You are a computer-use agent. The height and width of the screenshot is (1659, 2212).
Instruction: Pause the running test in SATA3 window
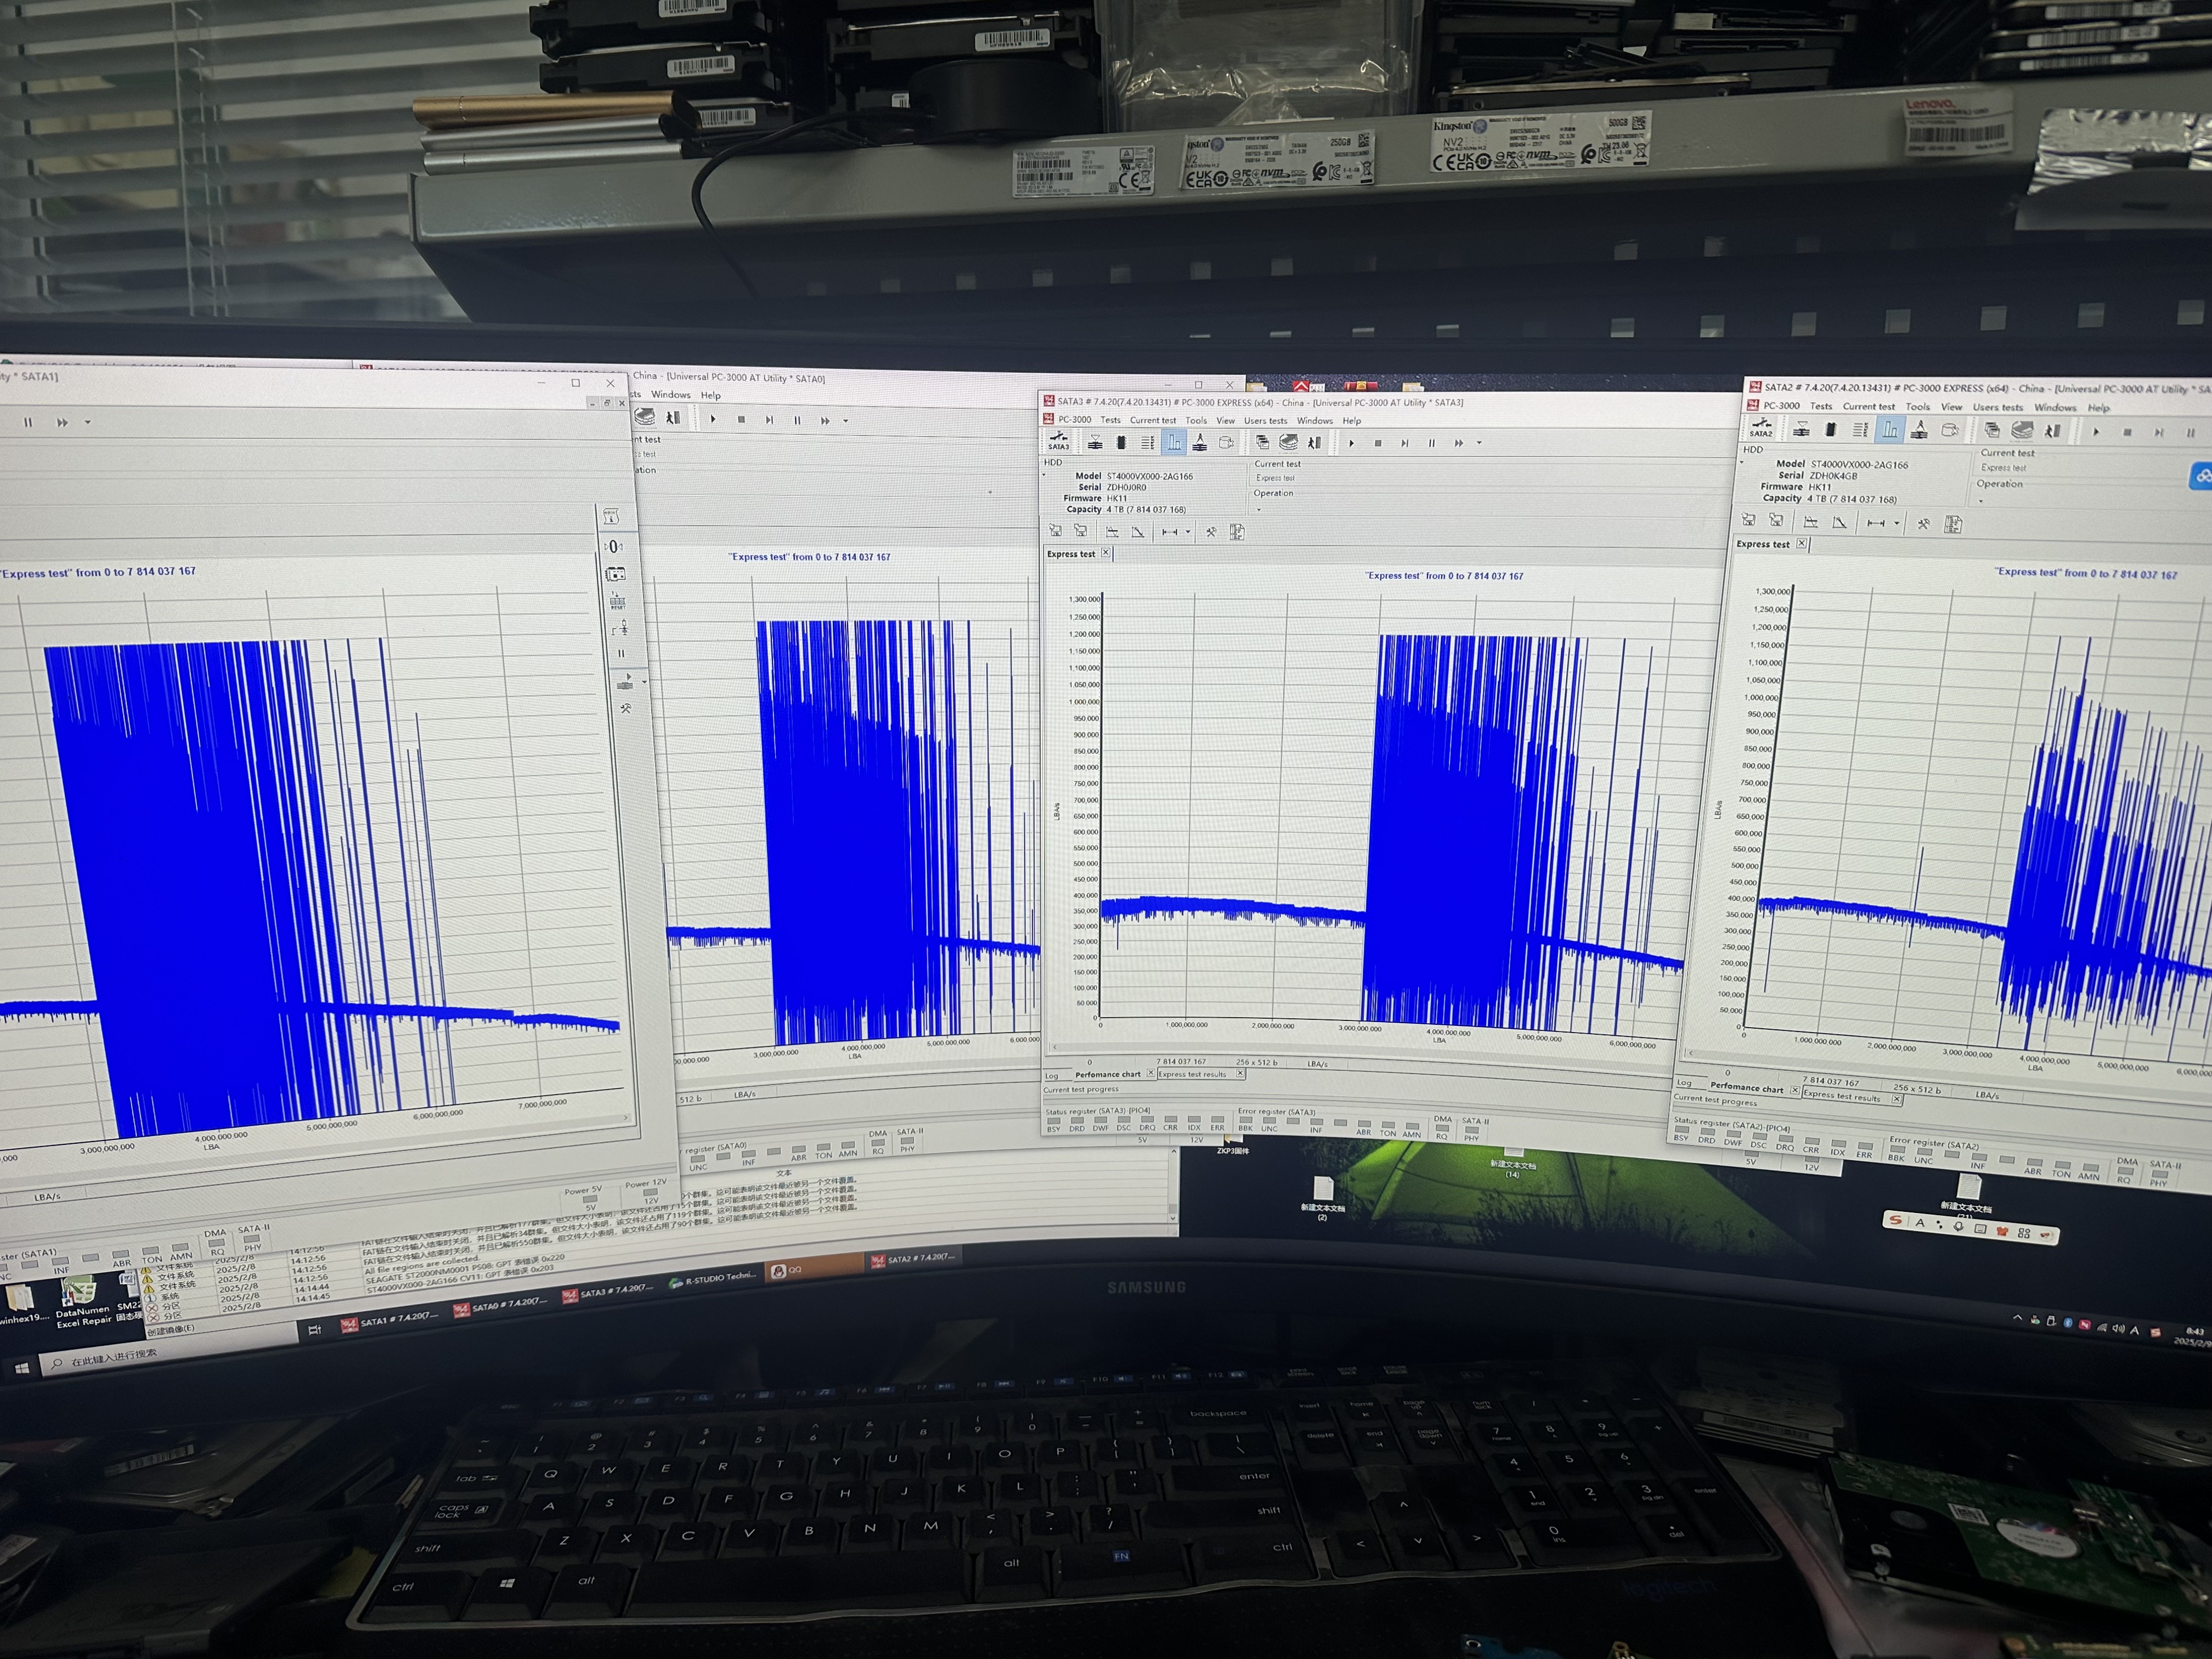[1431, 443]
